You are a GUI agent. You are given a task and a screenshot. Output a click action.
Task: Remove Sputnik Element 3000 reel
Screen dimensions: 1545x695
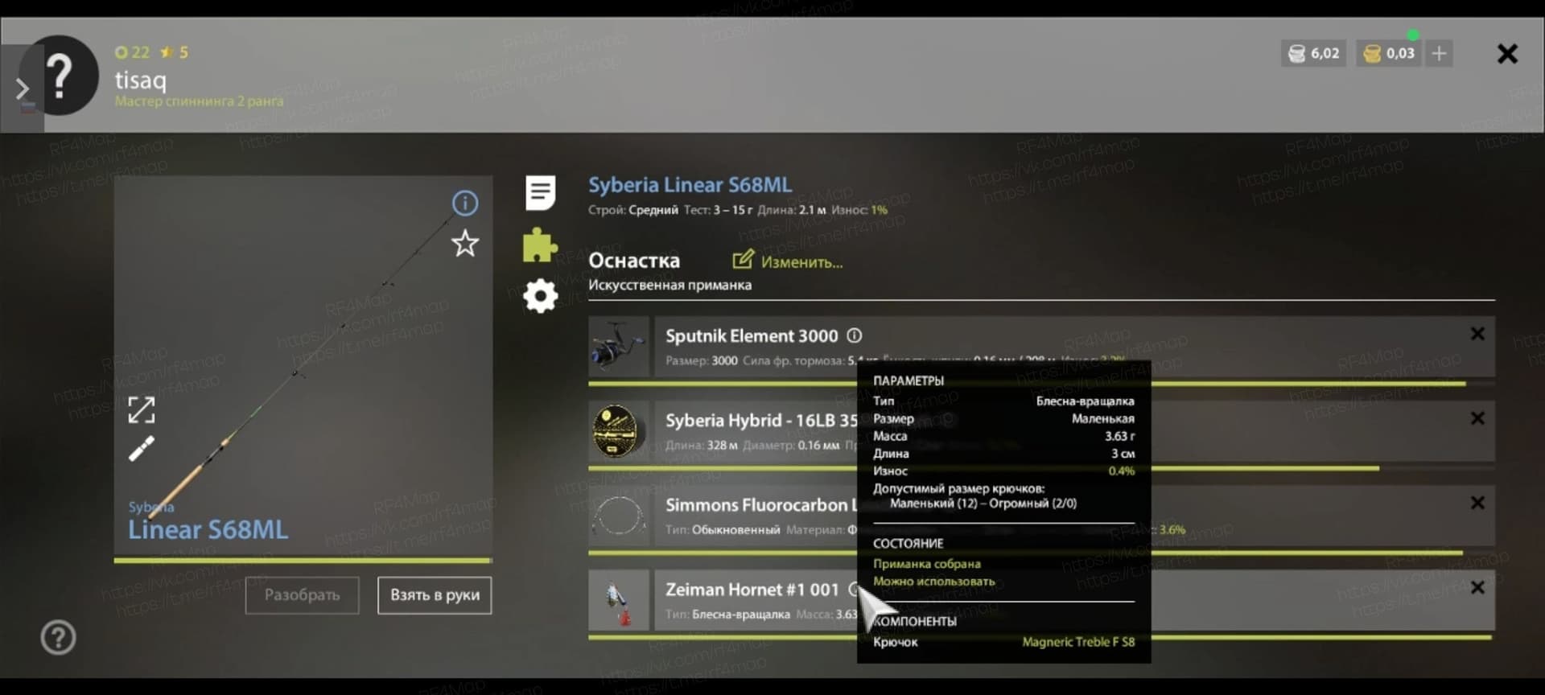point(1477,334)
